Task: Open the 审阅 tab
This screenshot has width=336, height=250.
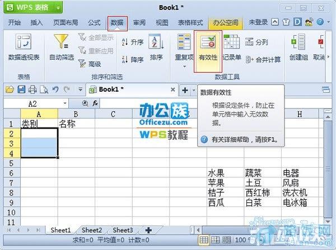Action: [139, 22]
